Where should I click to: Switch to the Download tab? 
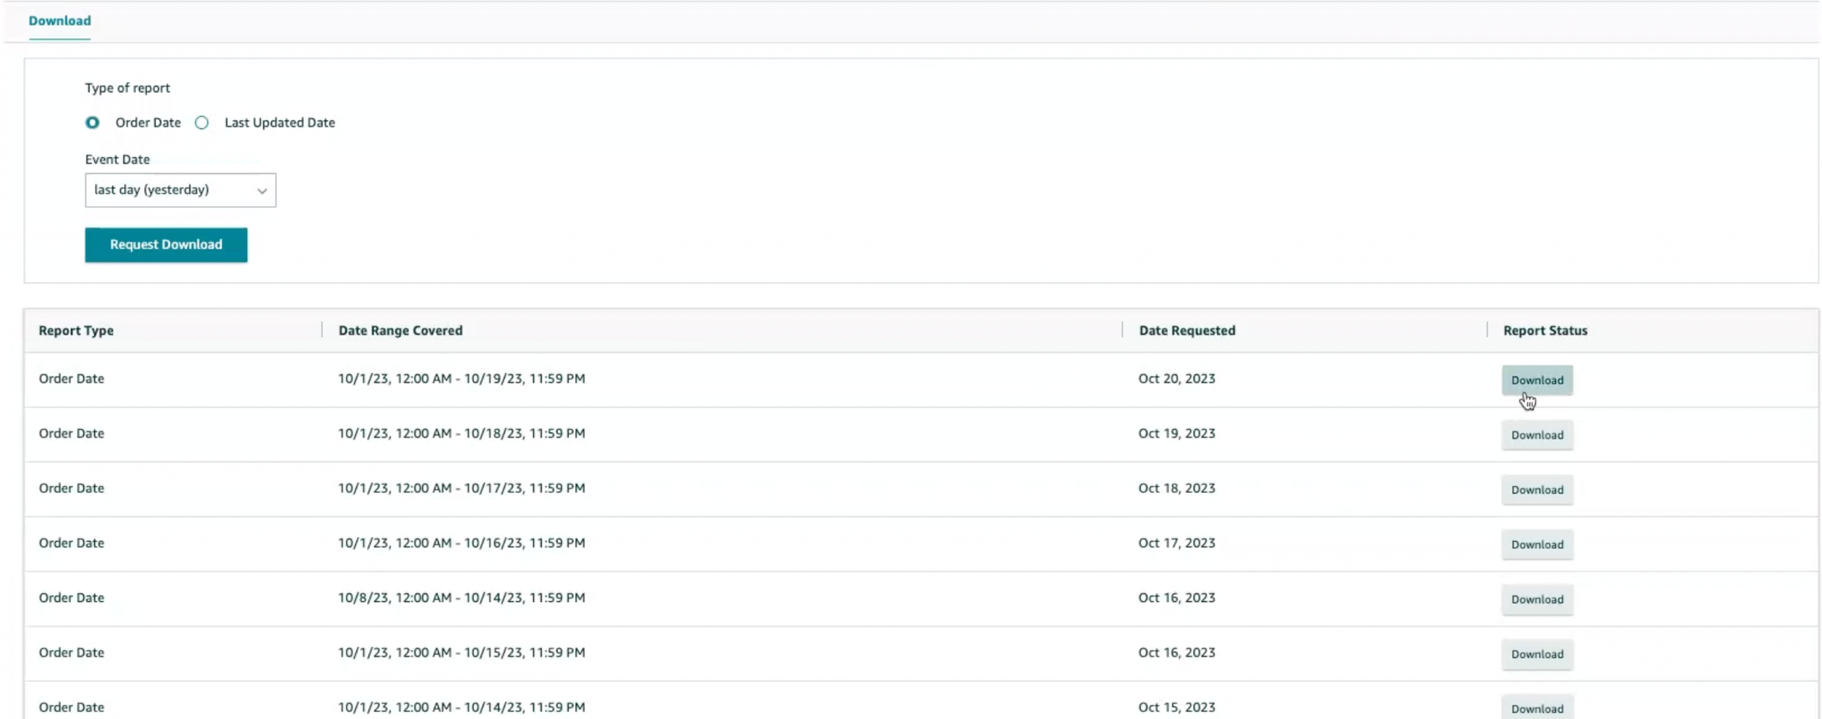tap(59, 21)
